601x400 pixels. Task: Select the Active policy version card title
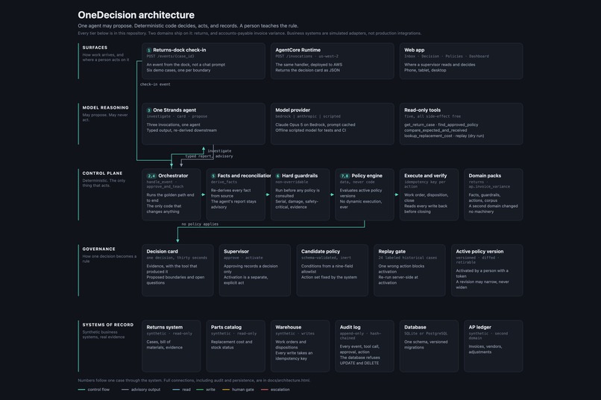coord(479,252)
